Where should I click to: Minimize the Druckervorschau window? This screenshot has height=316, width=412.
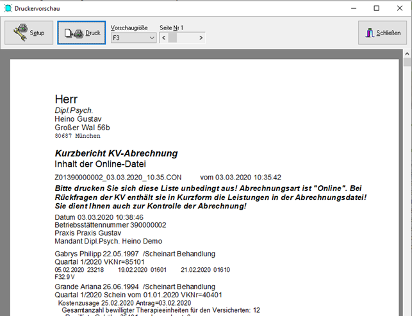click(354, 8)
